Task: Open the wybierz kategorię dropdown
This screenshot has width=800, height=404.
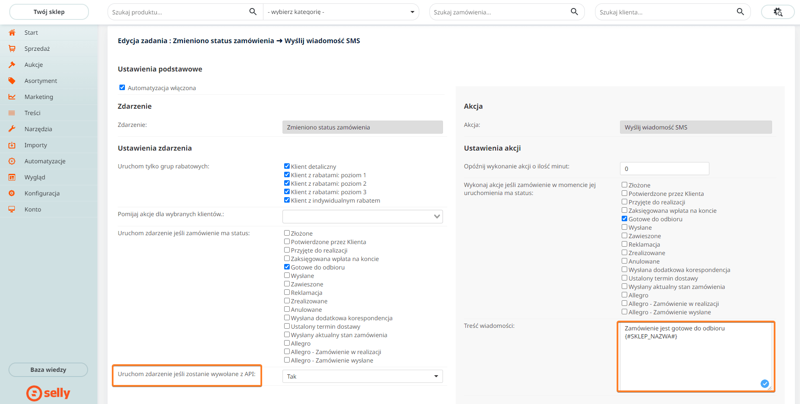Action: 340,12
